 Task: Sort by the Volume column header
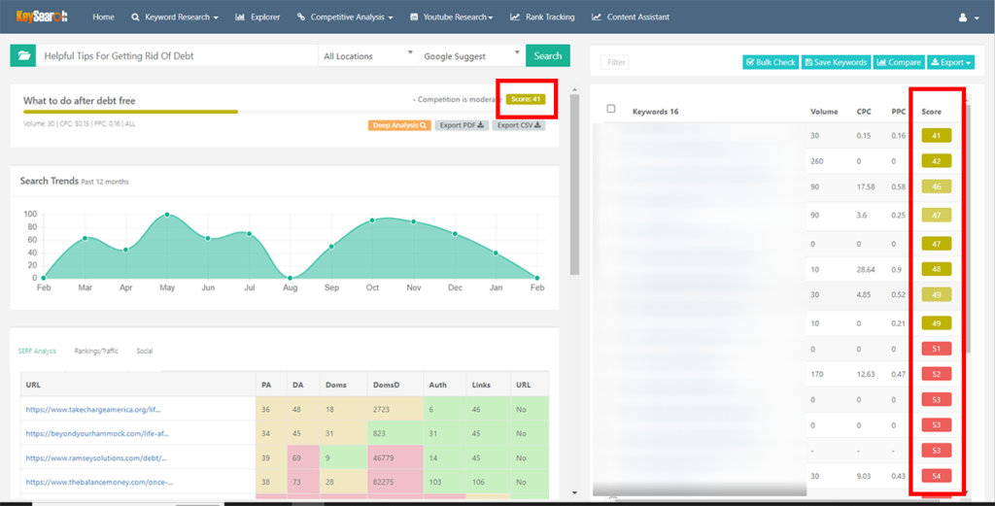[824, 112]
